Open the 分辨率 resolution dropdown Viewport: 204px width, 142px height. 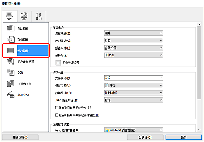tap(133, 55)
